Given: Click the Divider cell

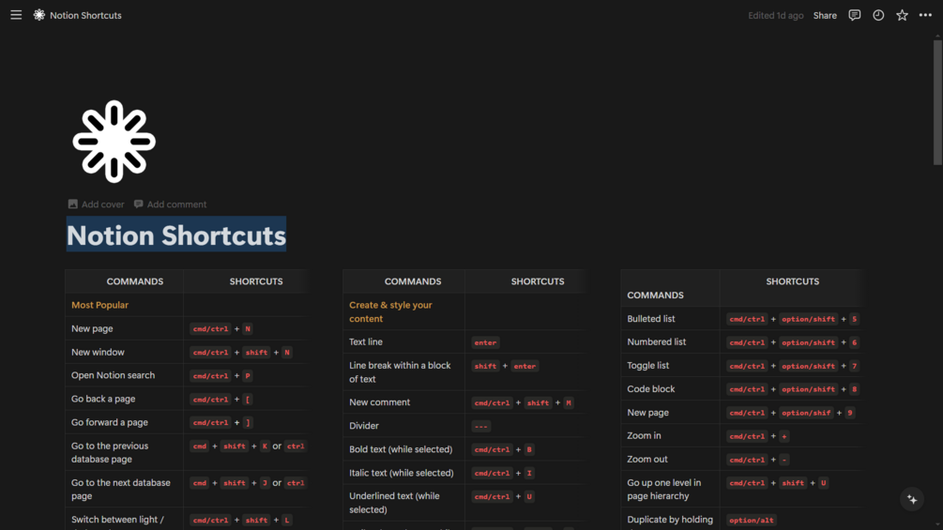Looking at the screenshot, I should 403,426.
